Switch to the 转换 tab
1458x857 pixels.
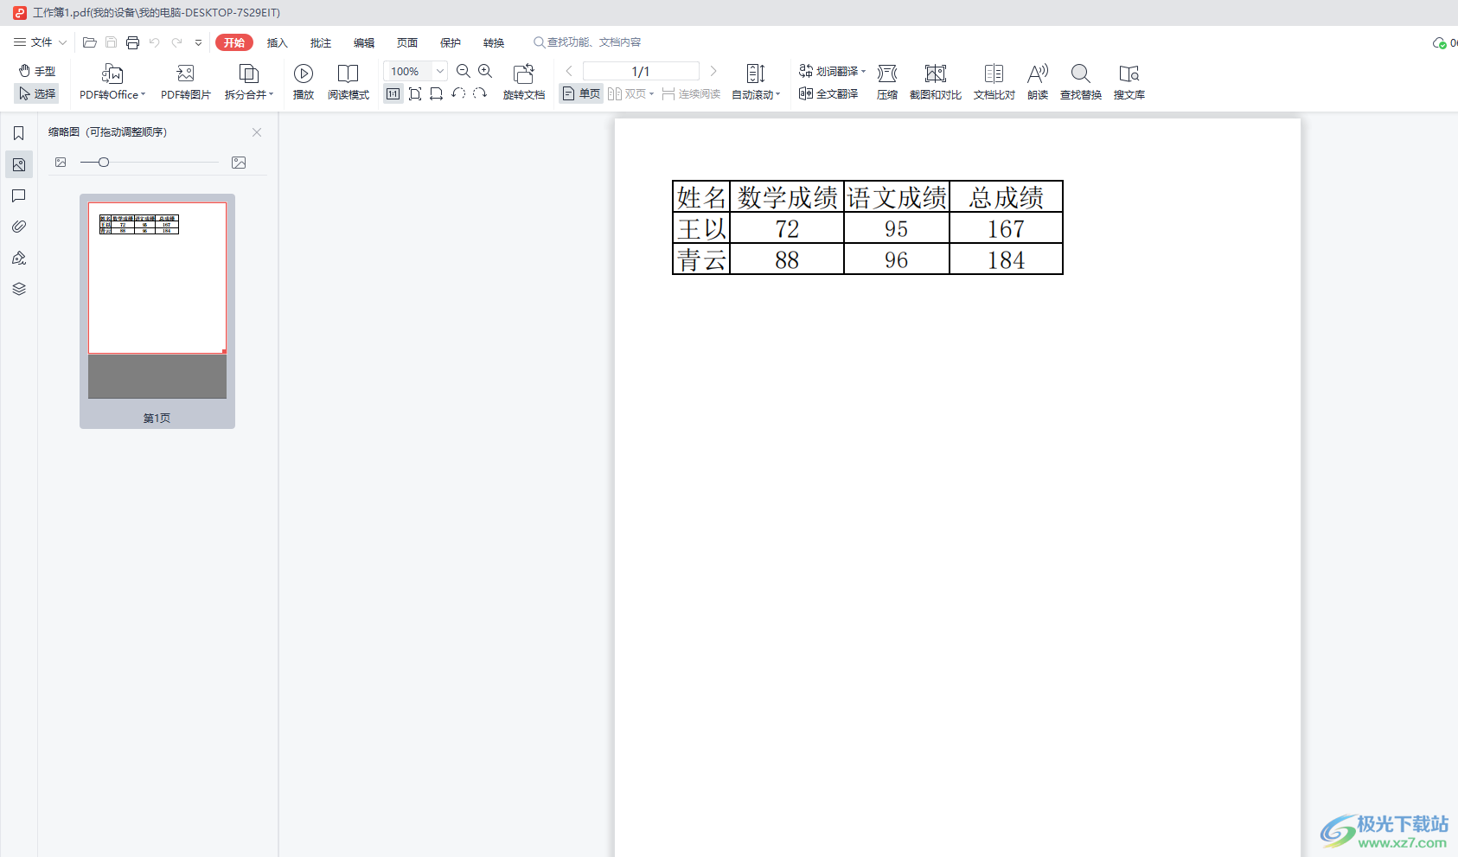click(x=493, y=42)
